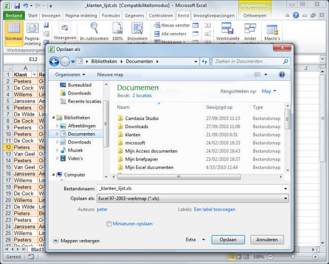Adjust the Excel zoom slider handle
Viewport: 329px width, 264px height.
[x=293, y=256]
